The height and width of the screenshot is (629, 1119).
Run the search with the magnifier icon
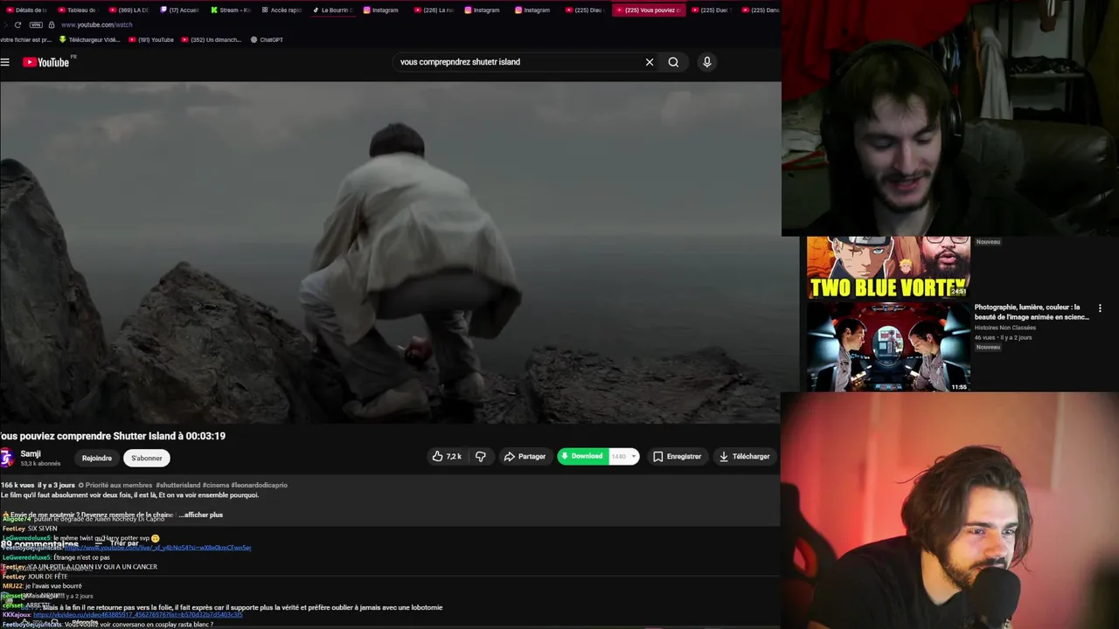coord(673,62)
